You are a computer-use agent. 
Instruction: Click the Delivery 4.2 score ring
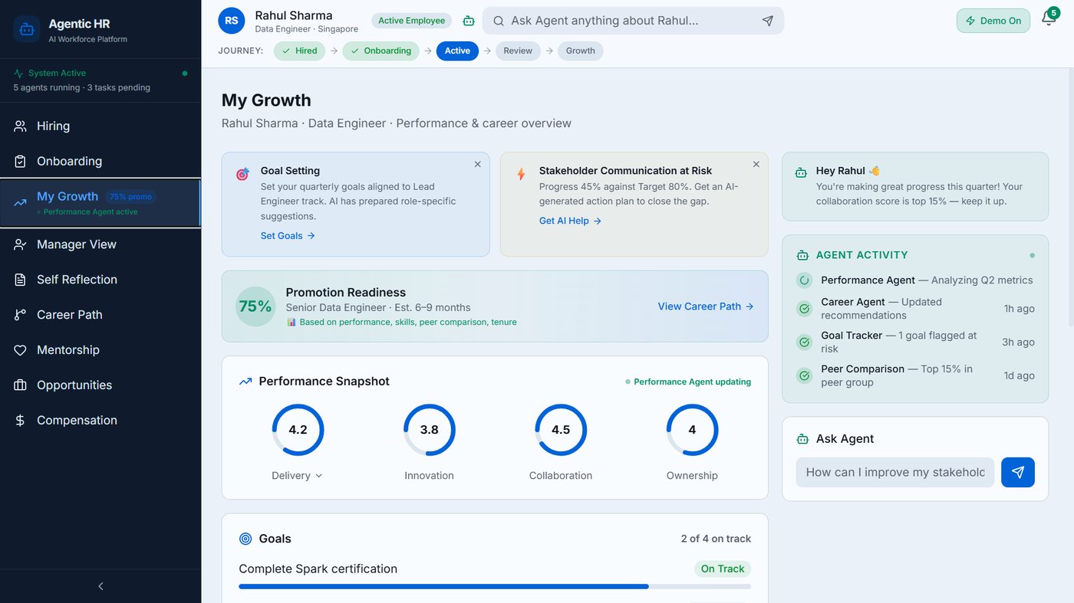coord(298,430)
